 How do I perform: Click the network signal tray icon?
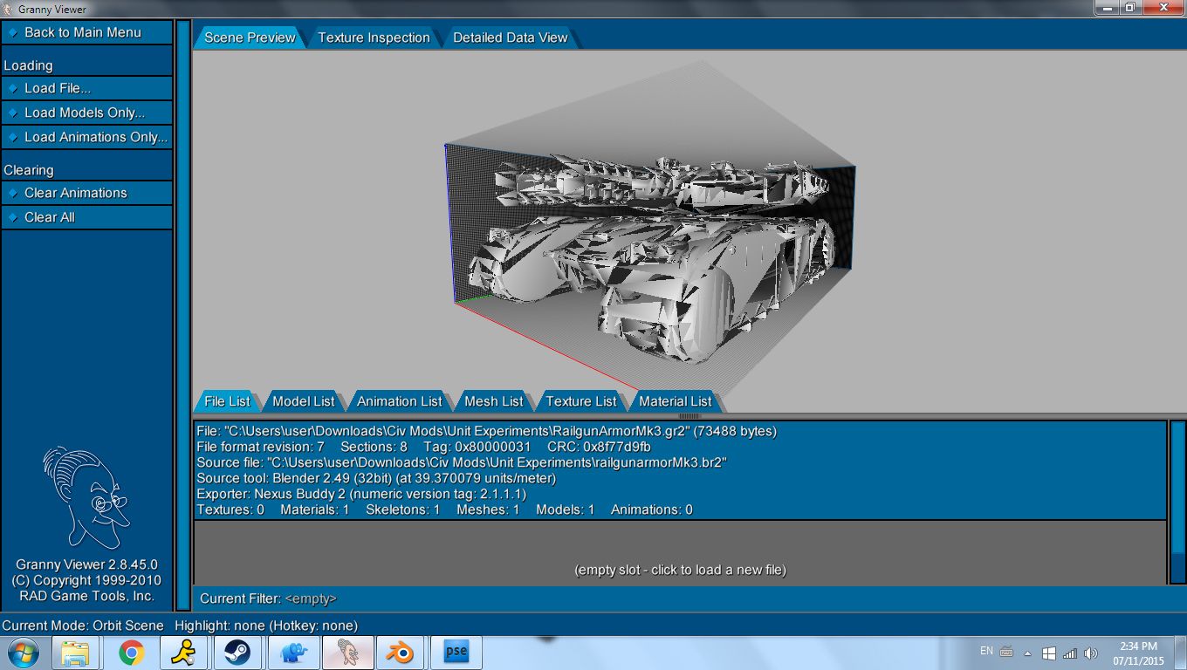1070,653
